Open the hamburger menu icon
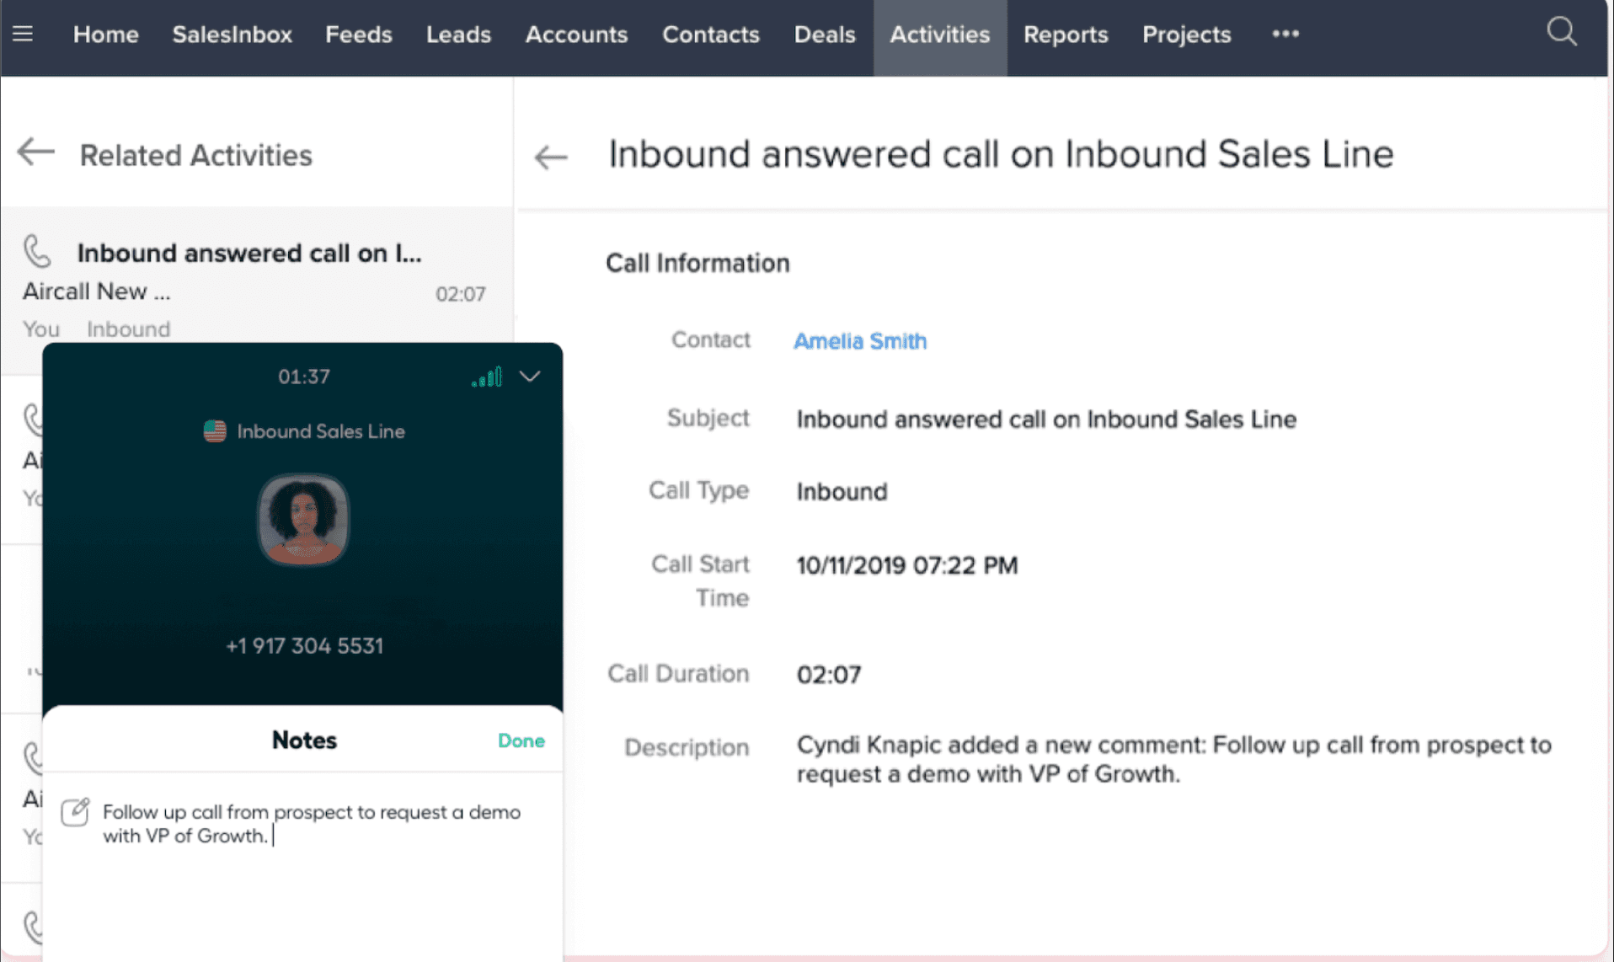The width and height of the screenshot is (1614, 962). point(23,34)
